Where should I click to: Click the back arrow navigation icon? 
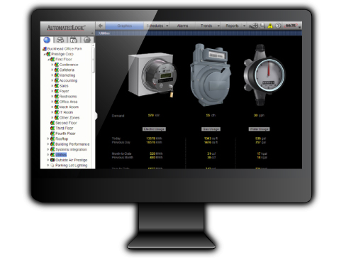(101, 26)
